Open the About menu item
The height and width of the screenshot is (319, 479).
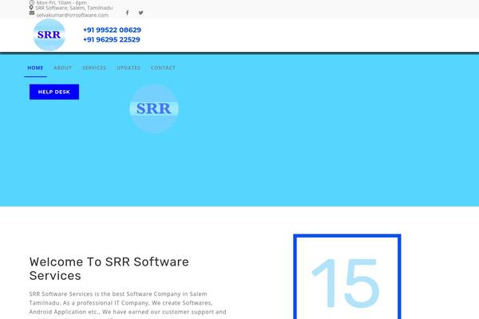coord(62,68)
